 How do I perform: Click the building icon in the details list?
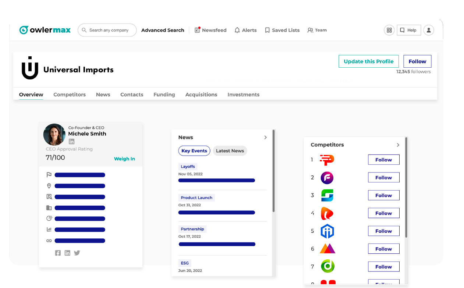(x=49, y=208)
